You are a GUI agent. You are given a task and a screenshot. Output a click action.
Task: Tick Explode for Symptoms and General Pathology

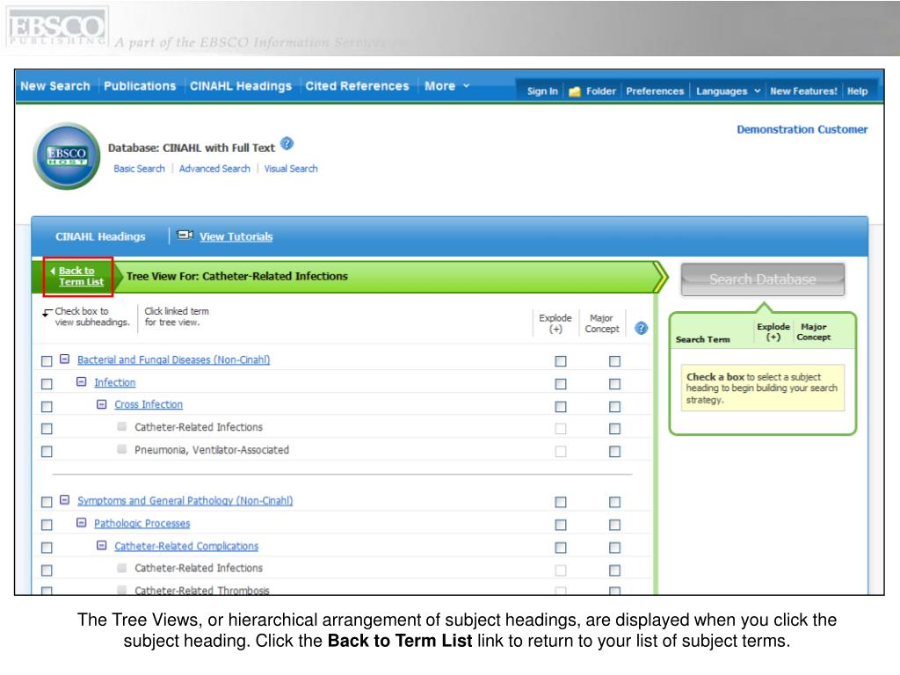[561, 502]
